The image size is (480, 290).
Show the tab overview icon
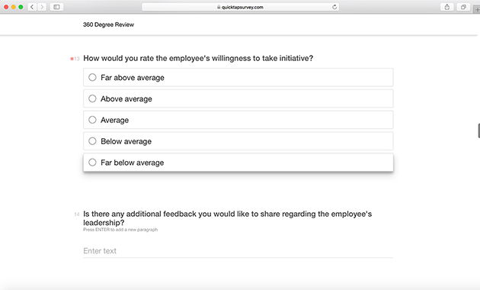pos(463,7)
